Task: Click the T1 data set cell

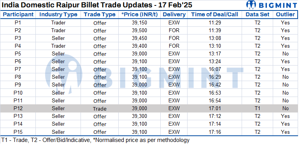Action: tap(258, 109)
